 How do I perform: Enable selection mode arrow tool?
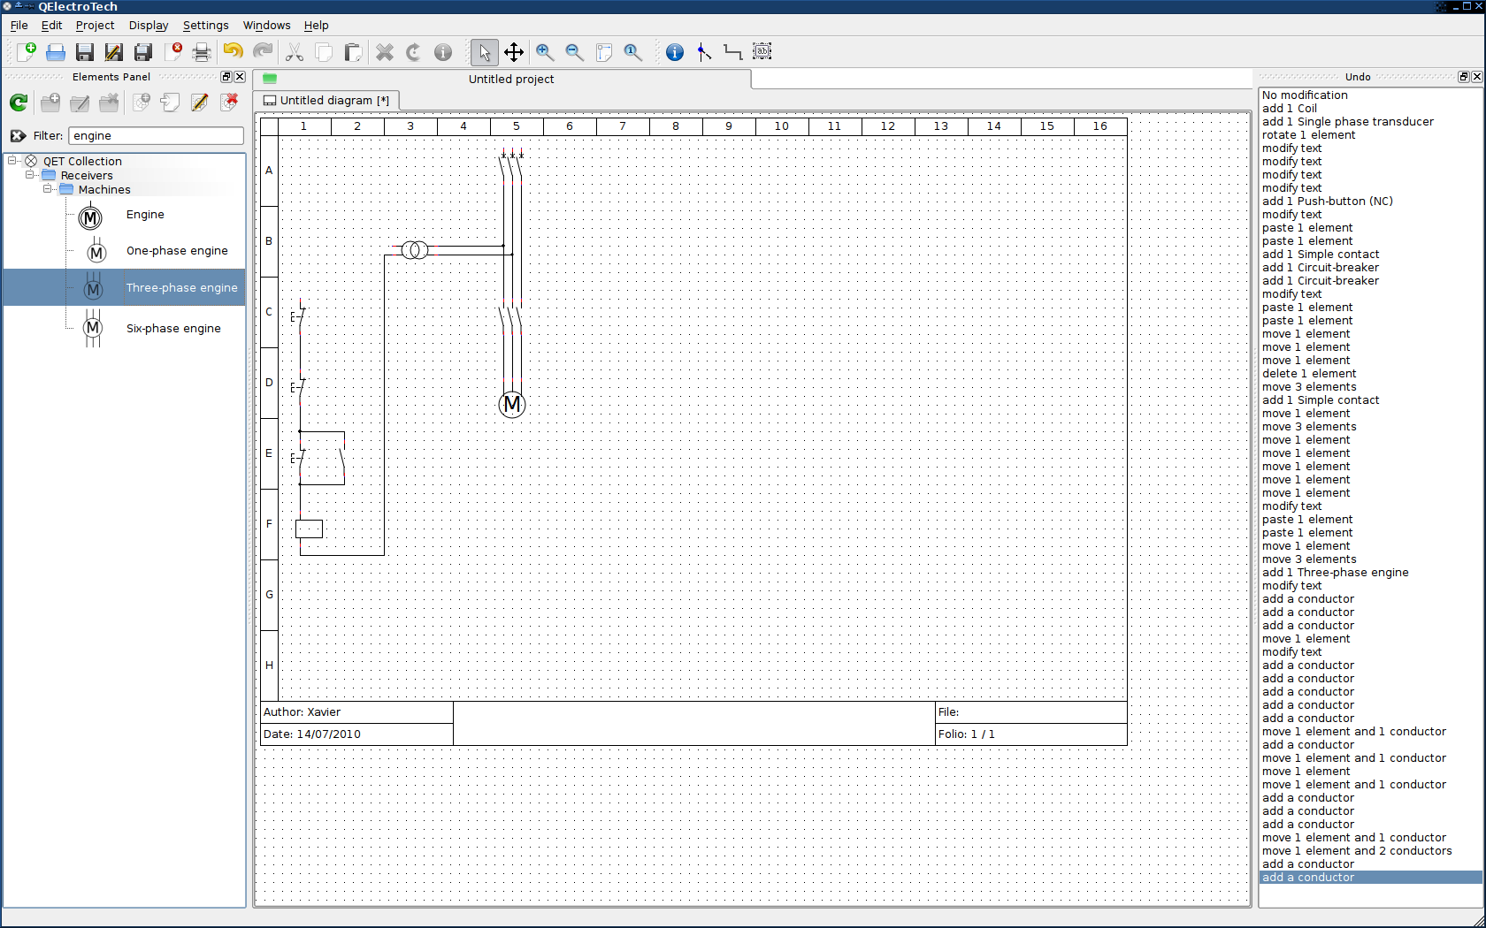[484, 52]
